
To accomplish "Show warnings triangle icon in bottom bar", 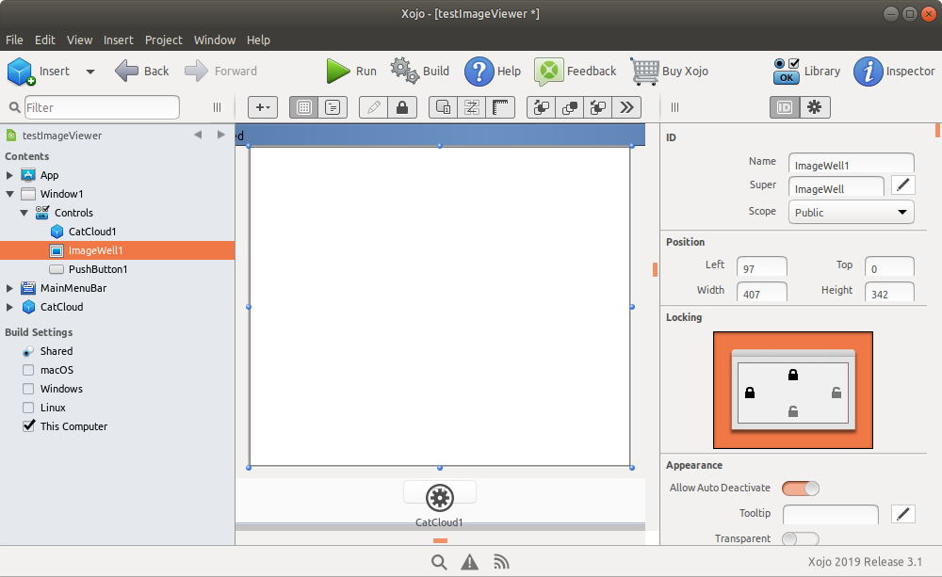I will 470,562.
